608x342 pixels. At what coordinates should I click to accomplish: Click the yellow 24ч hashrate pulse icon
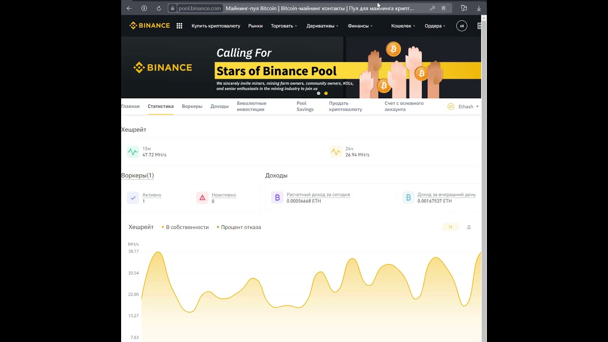(x=336, y=152)
